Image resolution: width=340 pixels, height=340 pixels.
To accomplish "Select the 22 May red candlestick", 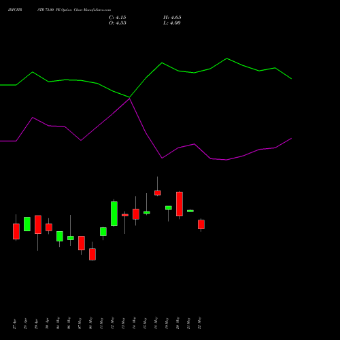I will coord(201,224).
